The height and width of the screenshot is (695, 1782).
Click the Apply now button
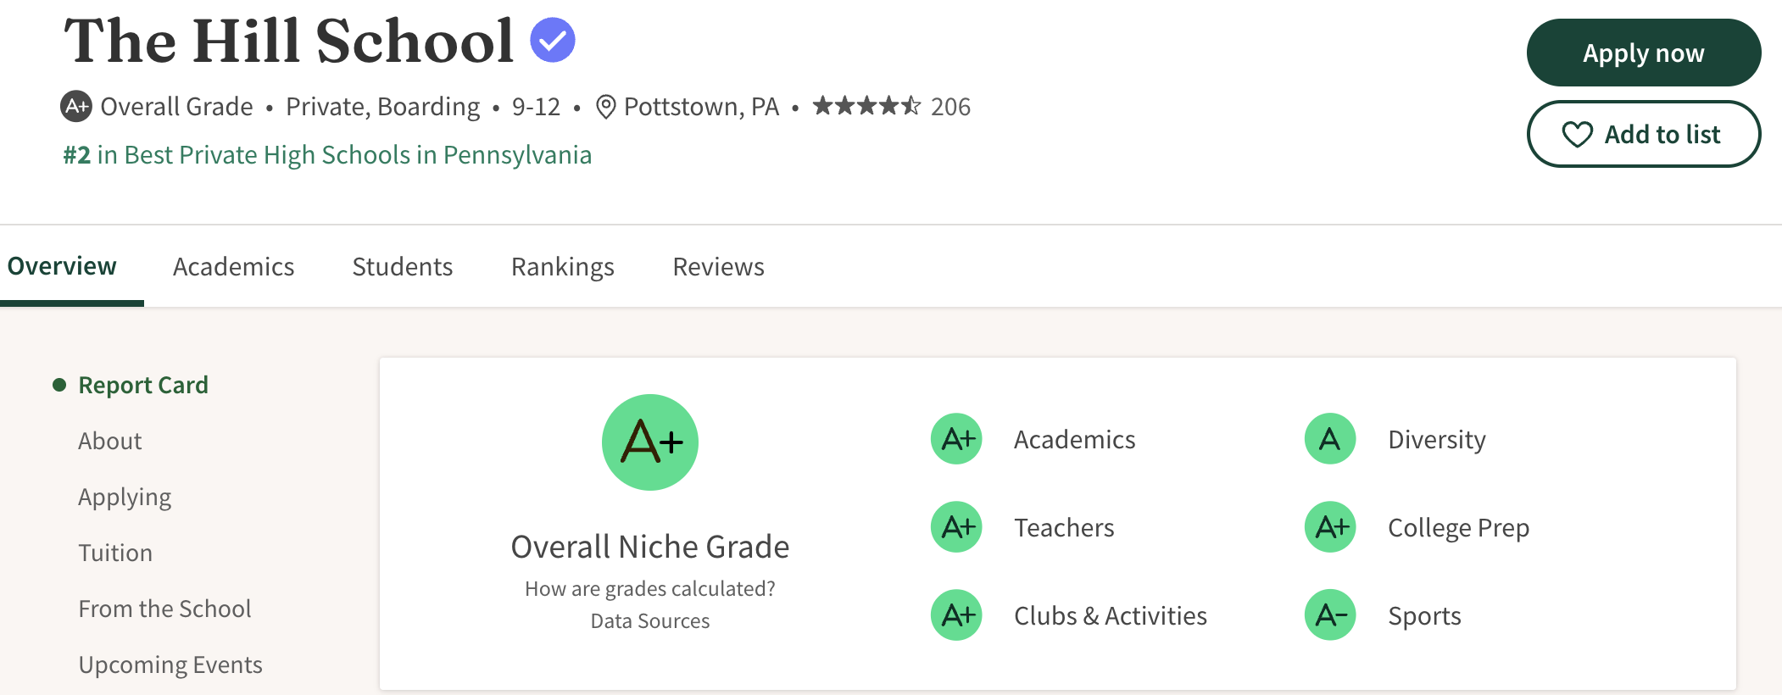point(1643,52)
